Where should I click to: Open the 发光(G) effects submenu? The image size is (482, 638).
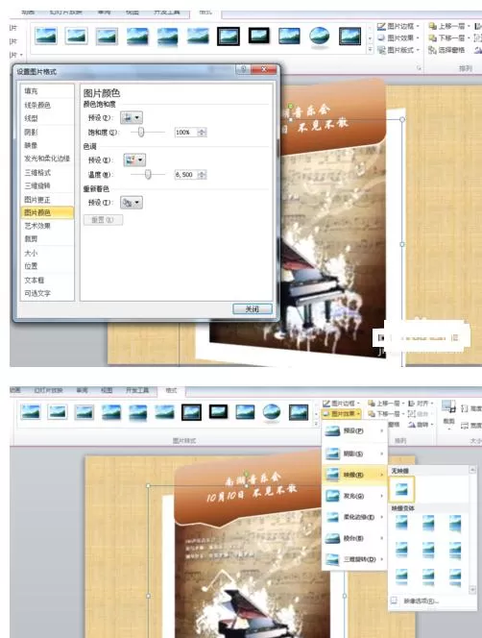(354, 496)
